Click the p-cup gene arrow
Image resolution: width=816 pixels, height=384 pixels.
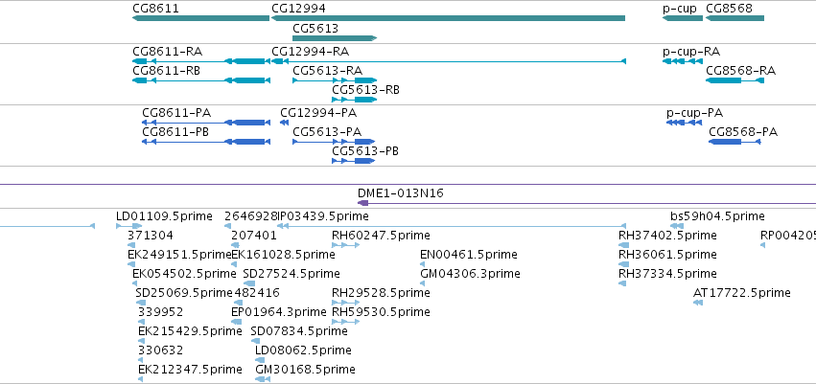683,18
